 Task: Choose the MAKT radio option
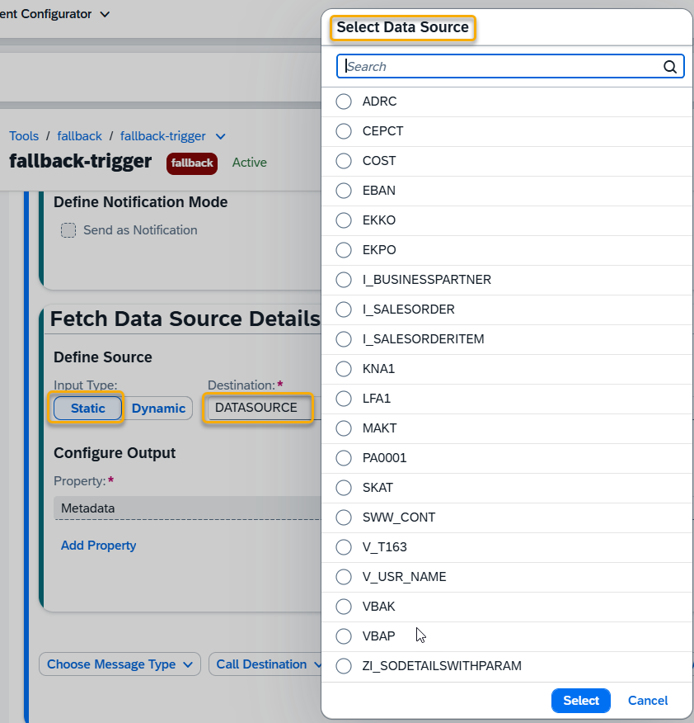(x=345, y=428)
